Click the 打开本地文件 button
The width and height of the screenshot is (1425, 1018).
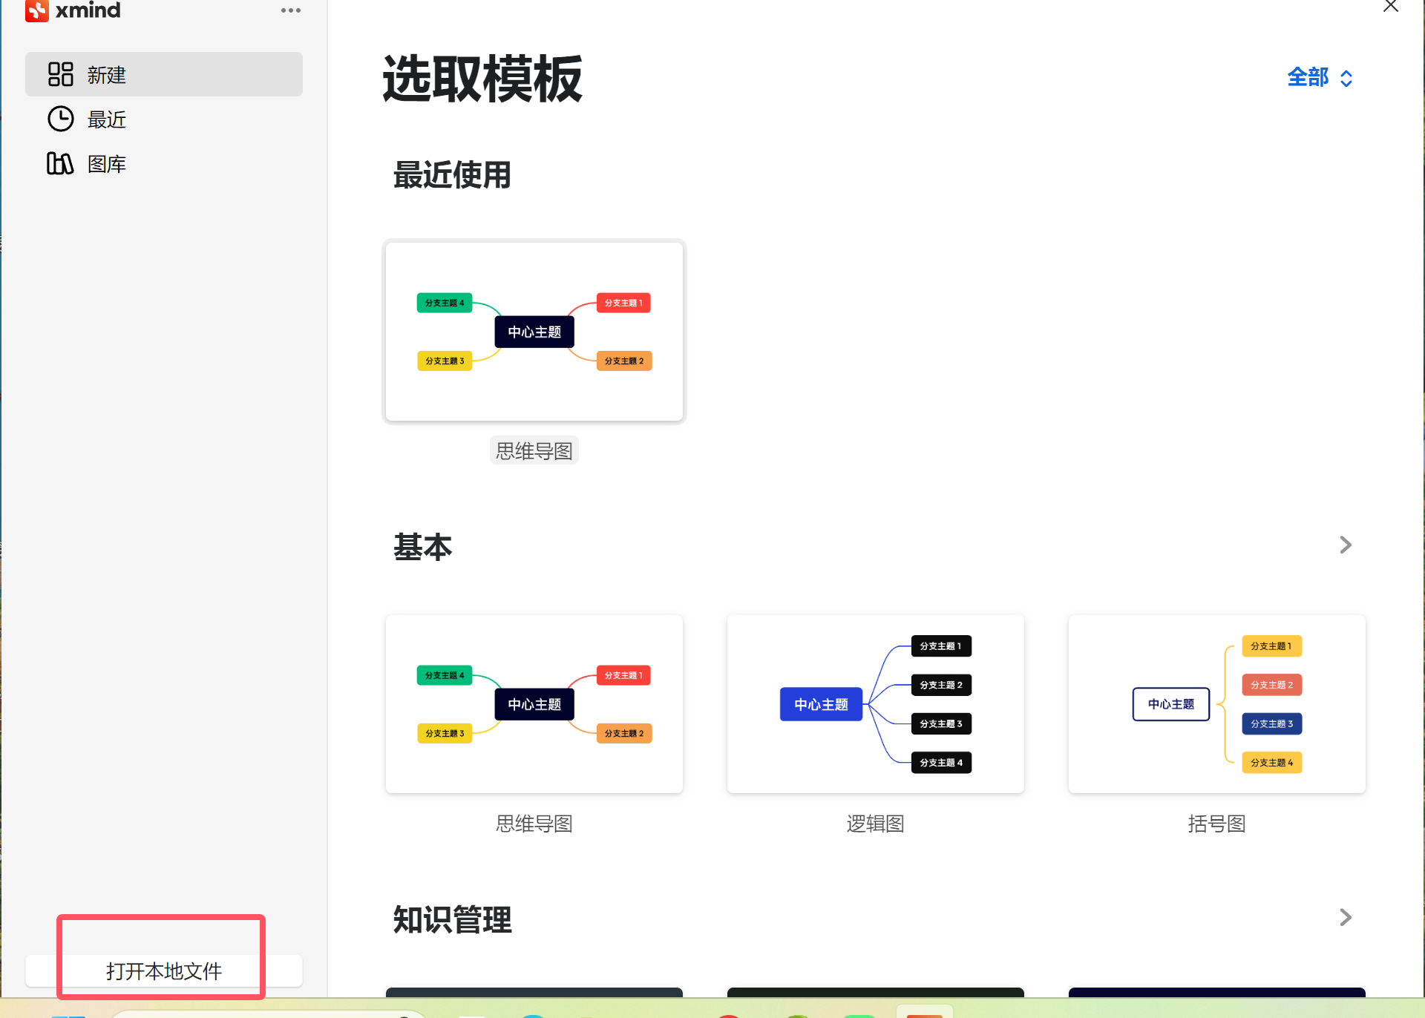pos(164,970)
